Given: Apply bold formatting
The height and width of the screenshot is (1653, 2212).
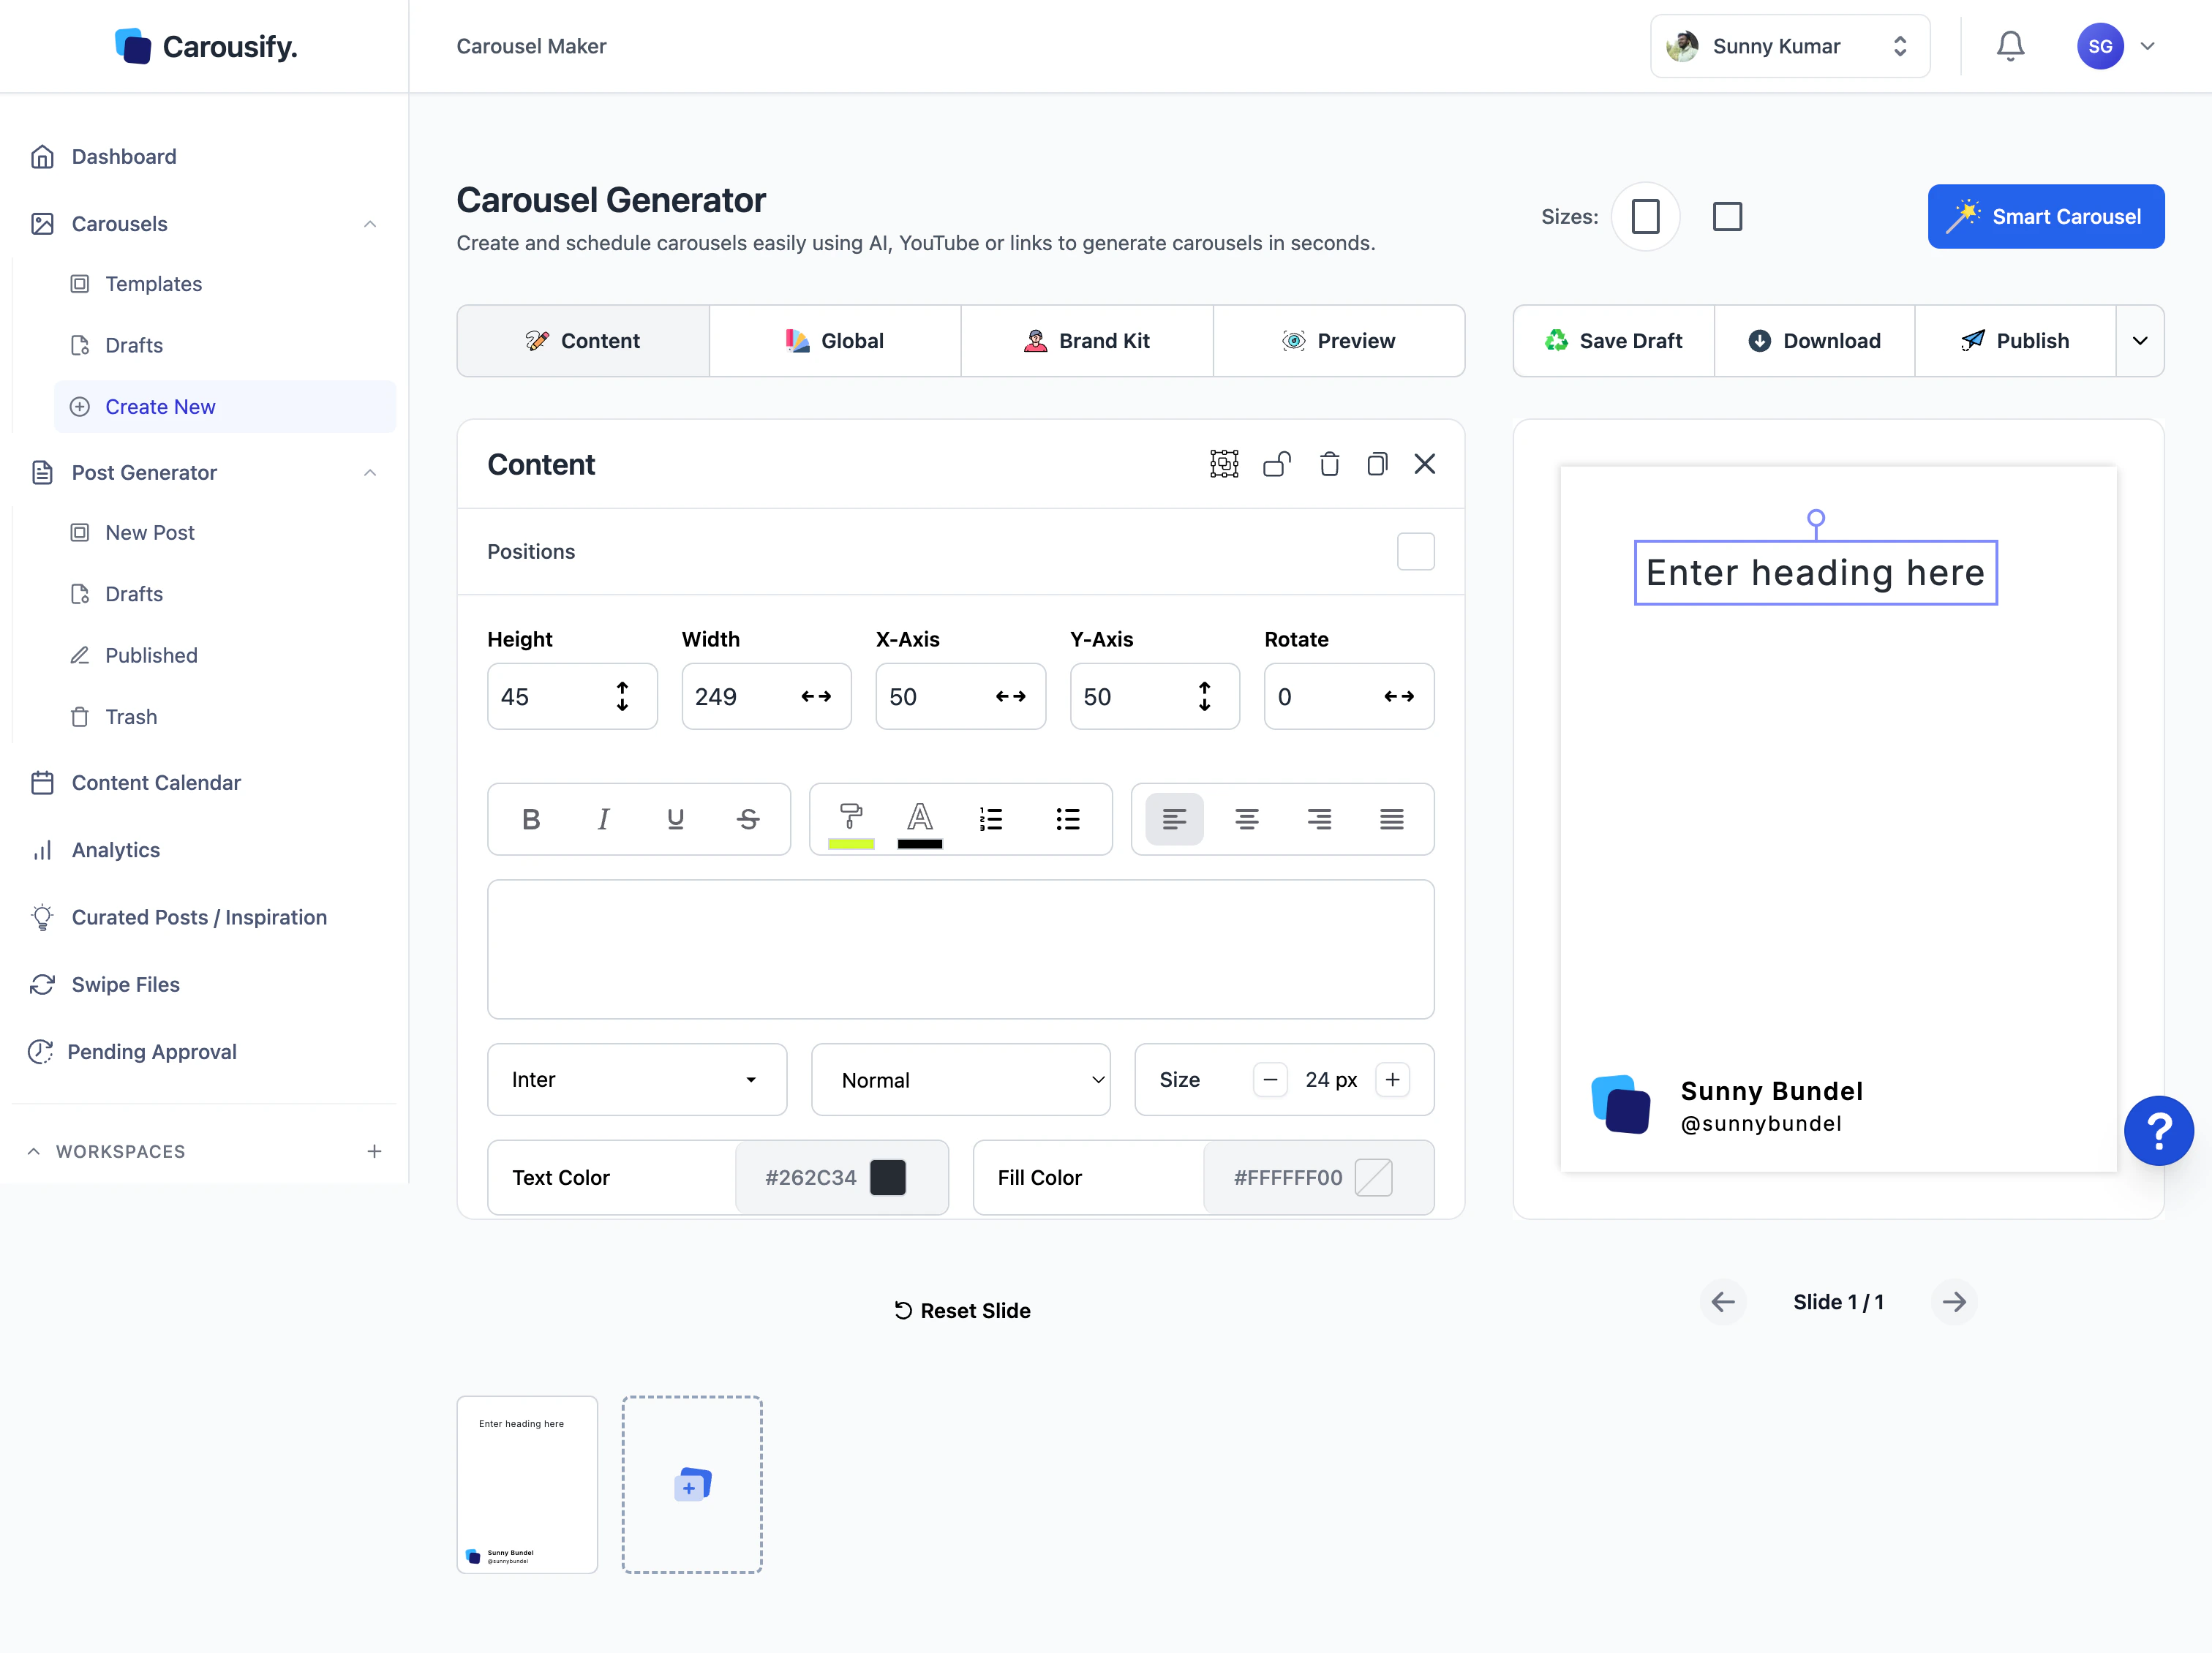Looking at the screenshot, I should (531, 819).
